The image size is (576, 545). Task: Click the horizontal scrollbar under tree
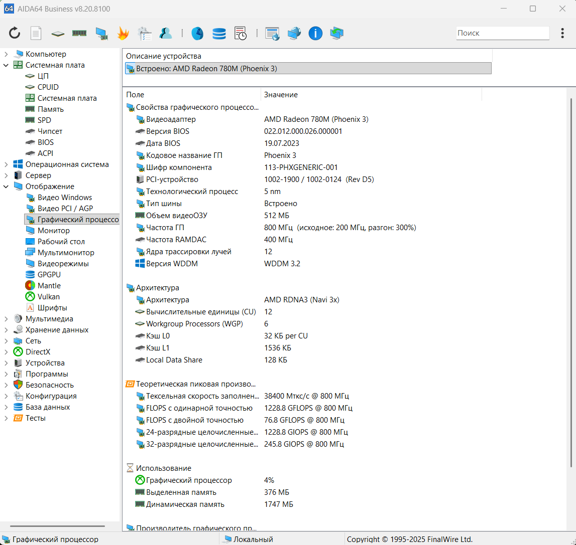pos(57,526)
